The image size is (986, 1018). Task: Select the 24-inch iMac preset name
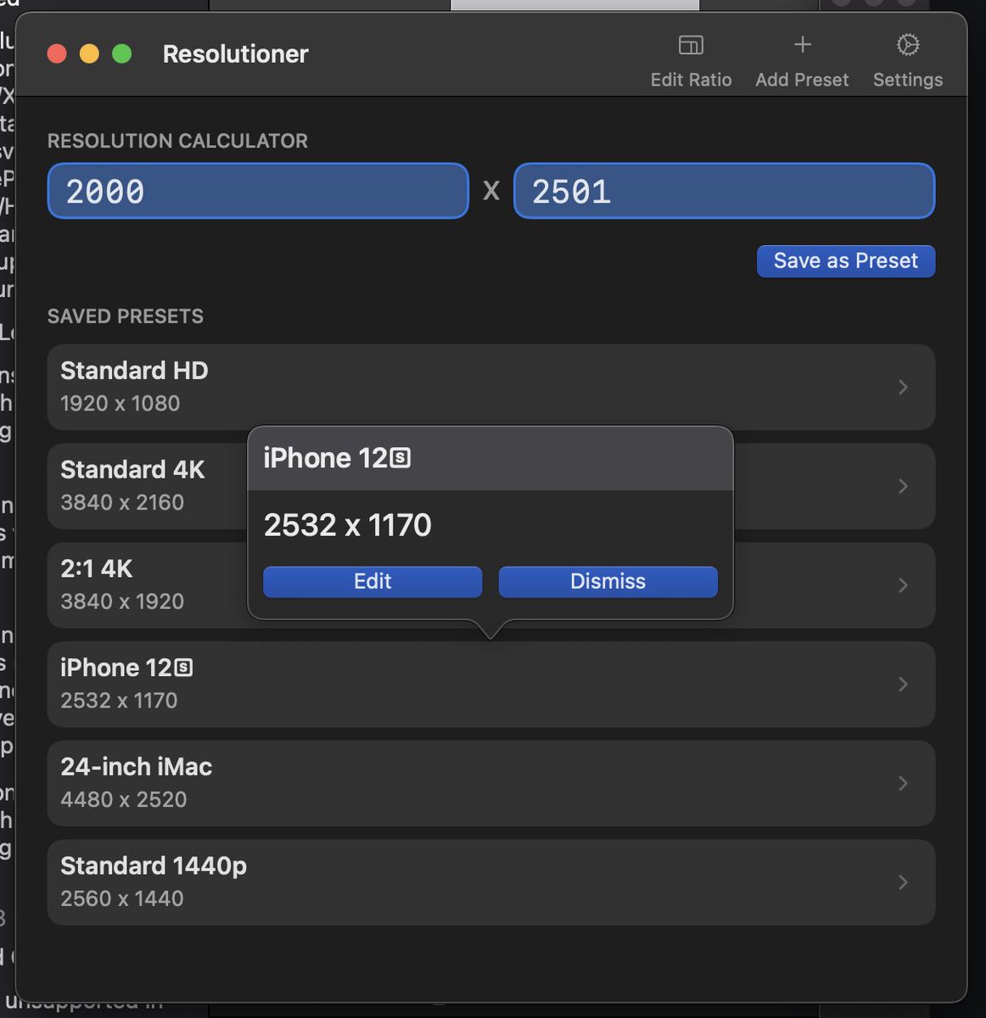137,767
